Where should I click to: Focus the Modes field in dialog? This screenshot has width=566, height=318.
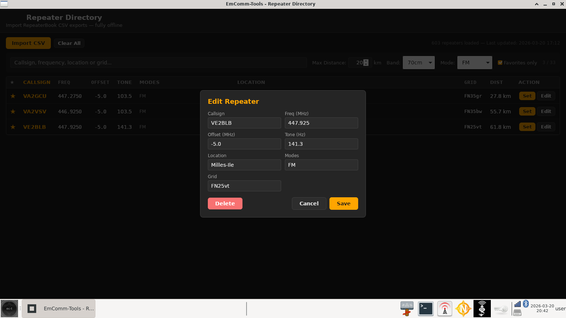[321, 165]
